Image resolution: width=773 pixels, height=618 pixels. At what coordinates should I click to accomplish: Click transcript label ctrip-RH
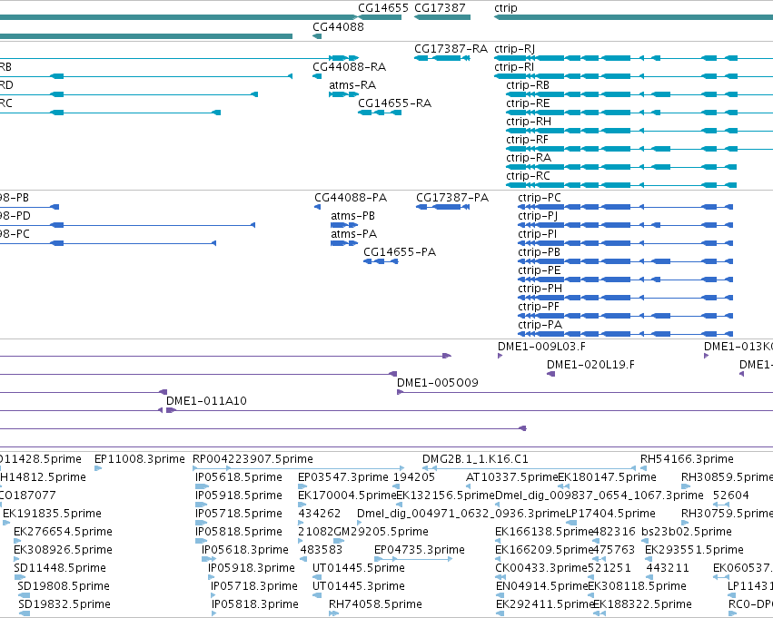[529, 122]
